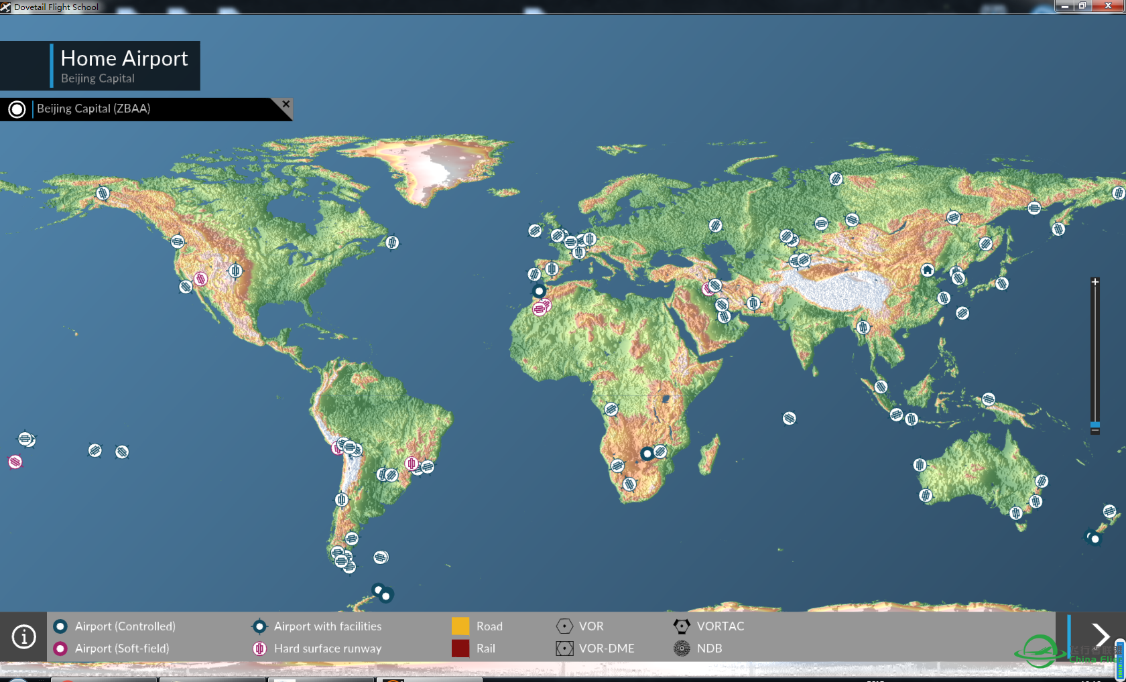
Task: Close the Beijing Capital (ZBAA) selection bar
Action: [x=286, y=105]
